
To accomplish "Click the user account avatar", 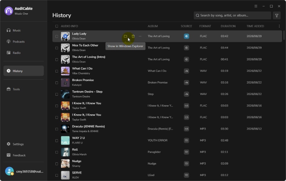I will [9, 171].
